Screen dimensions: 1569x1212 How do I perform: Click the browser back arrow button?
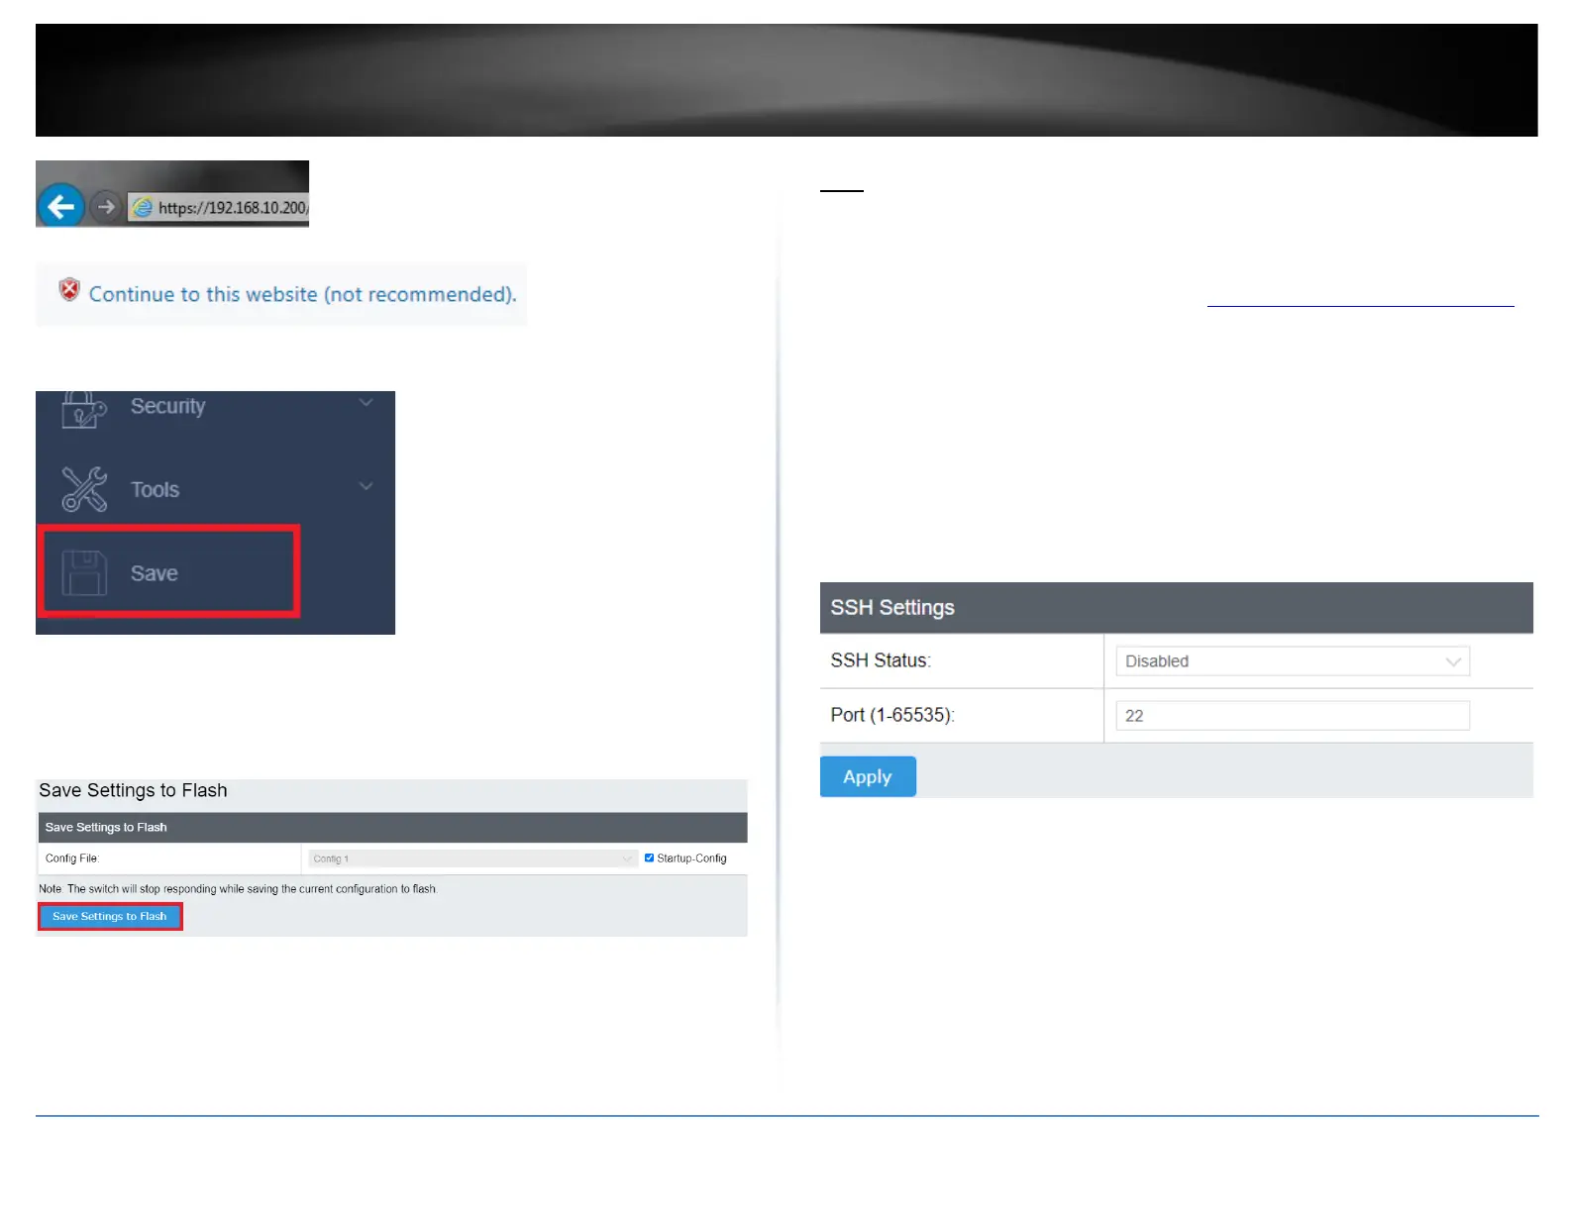click(61, 206)
